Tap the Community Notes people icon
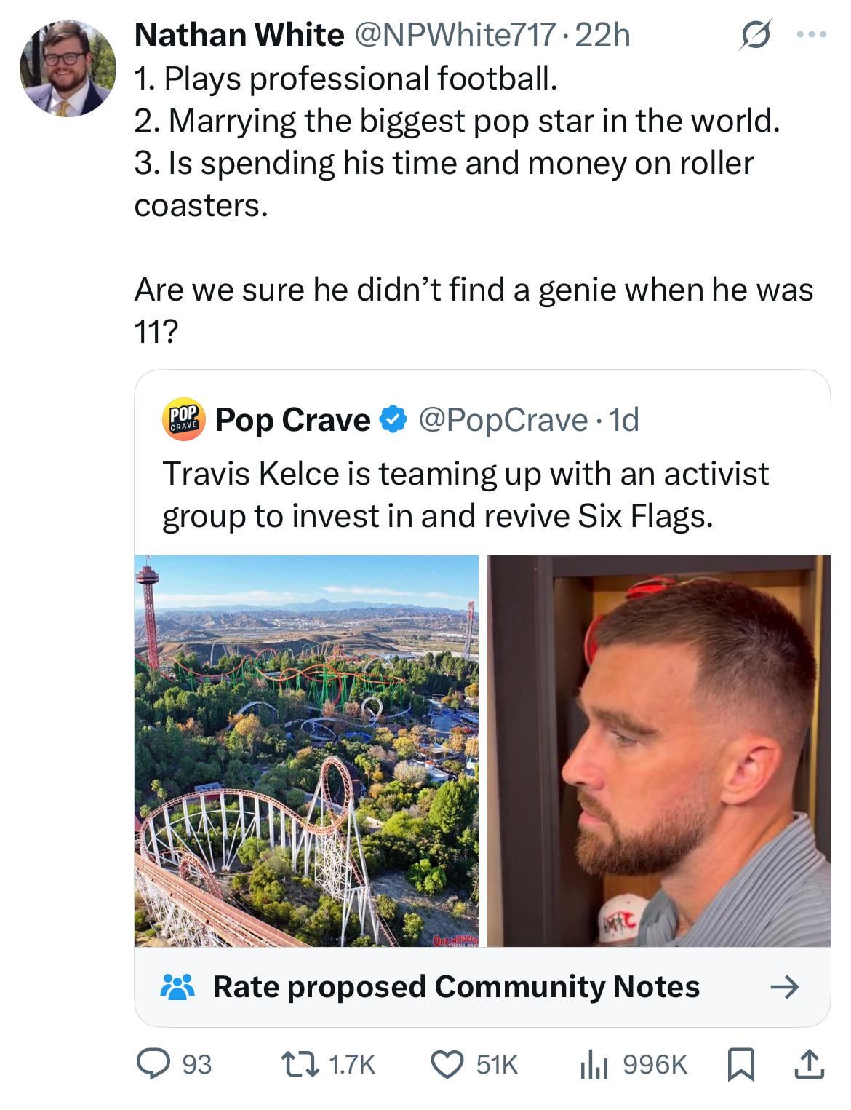Viewport: 851px width, 1110px height. [177, 987]
